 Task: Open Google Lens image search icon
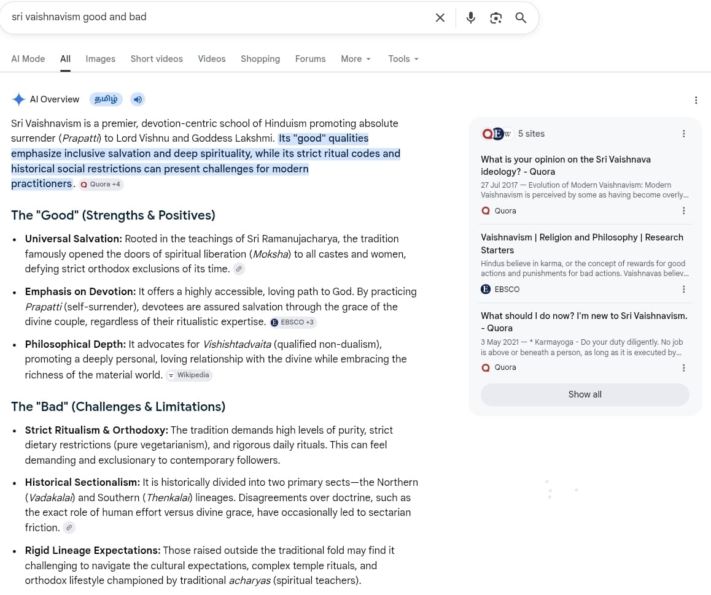point(495,18)
